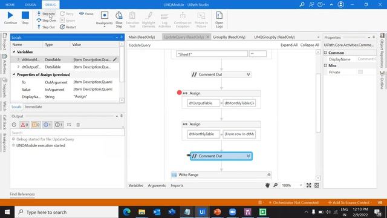The image size is (387, 218).
Task: Switch to the Immediate panel tab
Action: [33, 107]
